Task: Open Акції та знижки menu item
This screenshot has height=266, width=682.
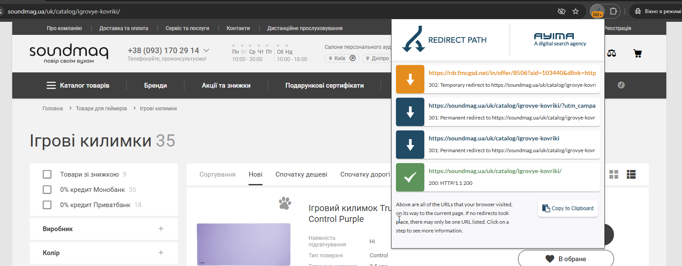Action: click(226, 85)
